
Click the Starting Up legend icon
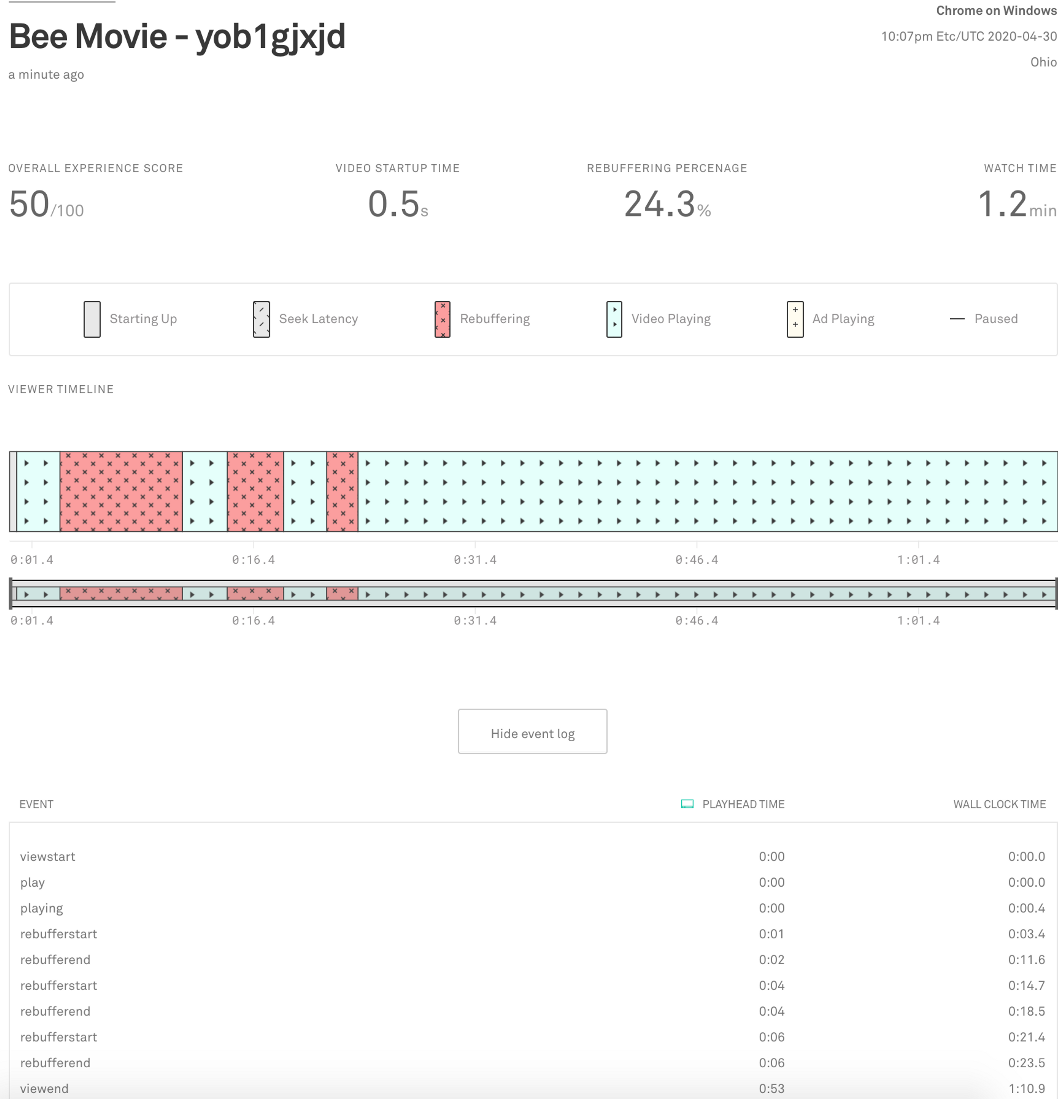coord(92,319)
